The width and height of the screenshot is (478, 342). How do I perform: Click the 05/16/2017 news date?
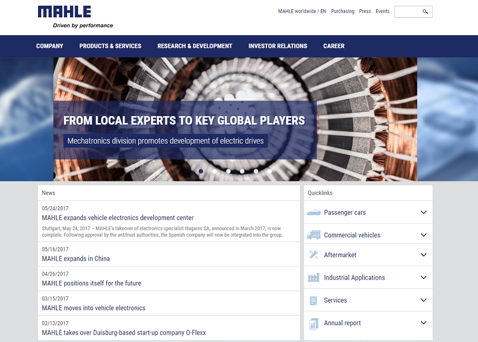pos(55,250)
